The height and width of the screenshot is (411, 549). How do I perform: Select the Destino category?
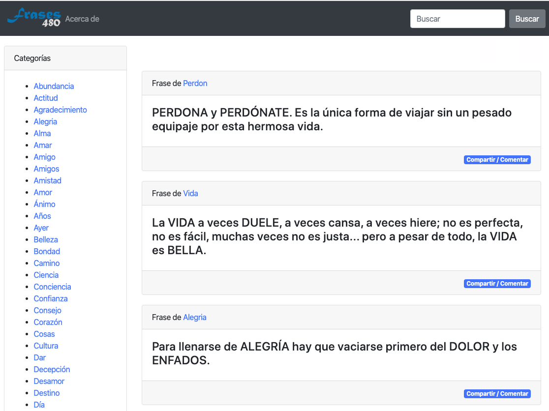[46, 393]
